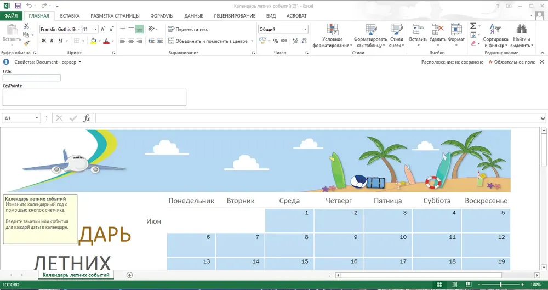The width and height of the screenshot is (548, 290).
Task: Click Format as Table icon
Action: pos(370,30)
